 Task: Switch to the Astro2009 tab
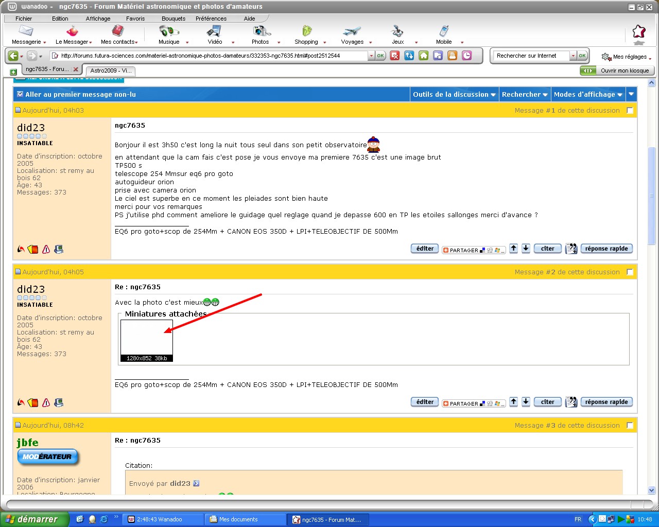click(111, 71)
